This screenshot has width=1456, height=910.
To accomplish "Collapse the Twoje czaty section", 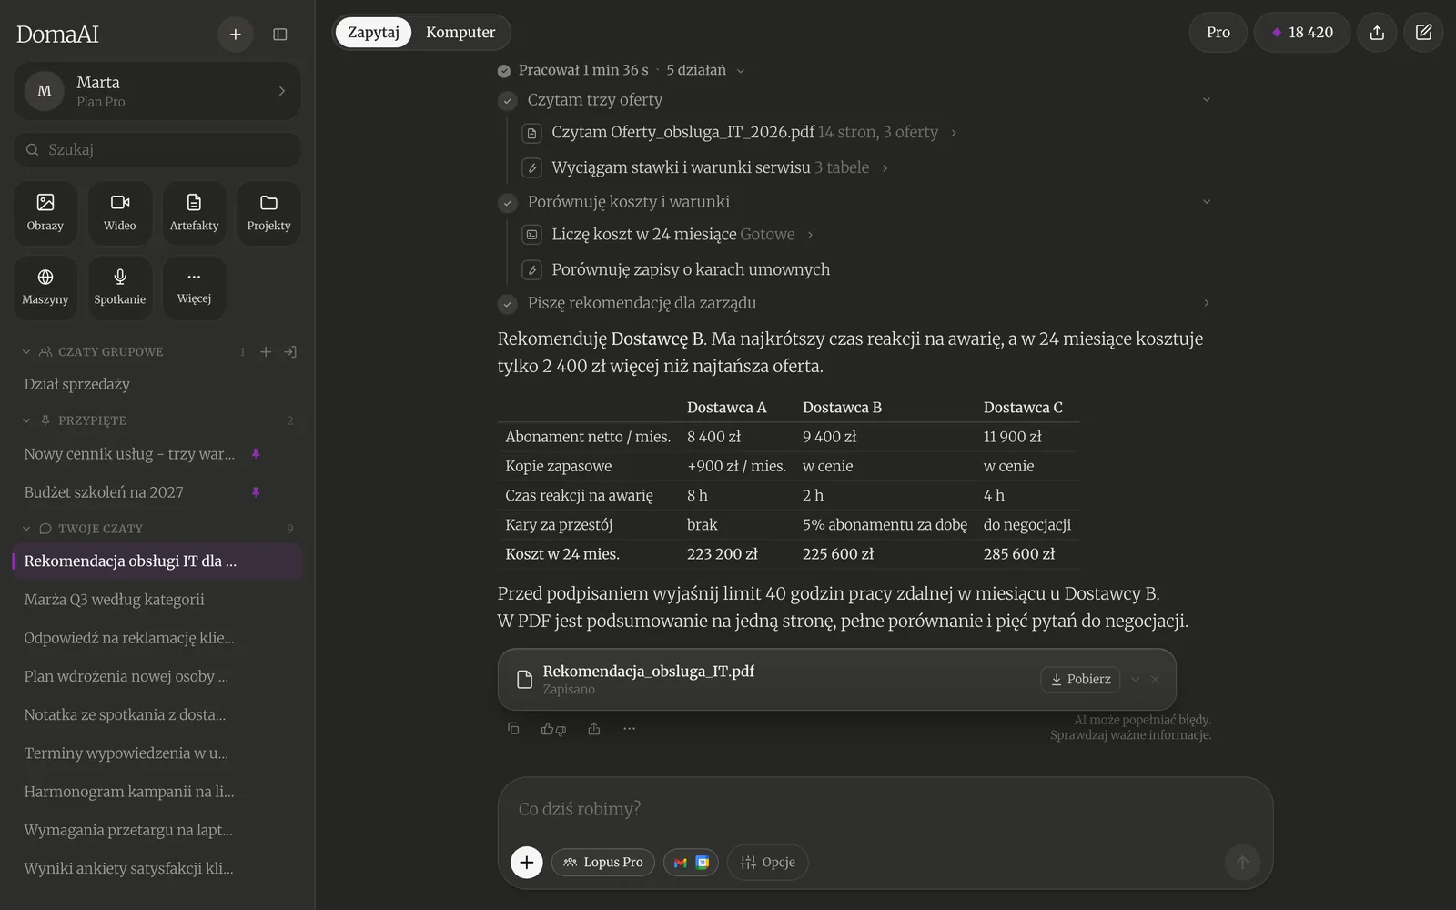I will [26, 529].
